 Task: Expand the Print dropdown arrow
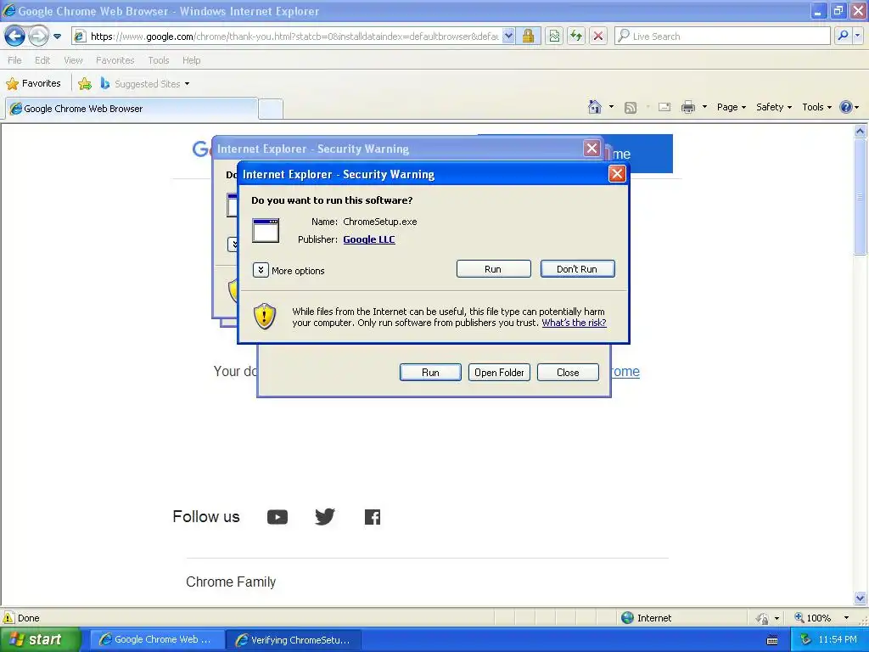[x=704, y=107]
